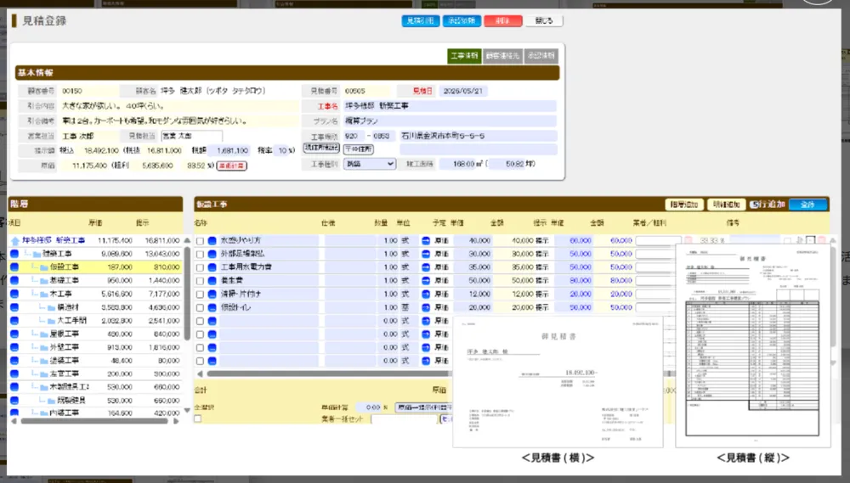The image size is (850, 483).
Task: Click the blue icon beside 塗装工事 tree row
Action: pos(14,361)
